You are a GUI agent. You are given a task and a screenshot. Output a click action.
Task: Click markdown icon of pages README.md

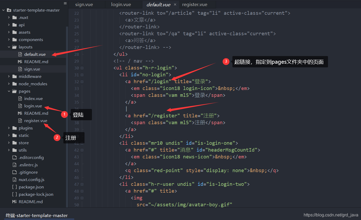coord(20,113)
